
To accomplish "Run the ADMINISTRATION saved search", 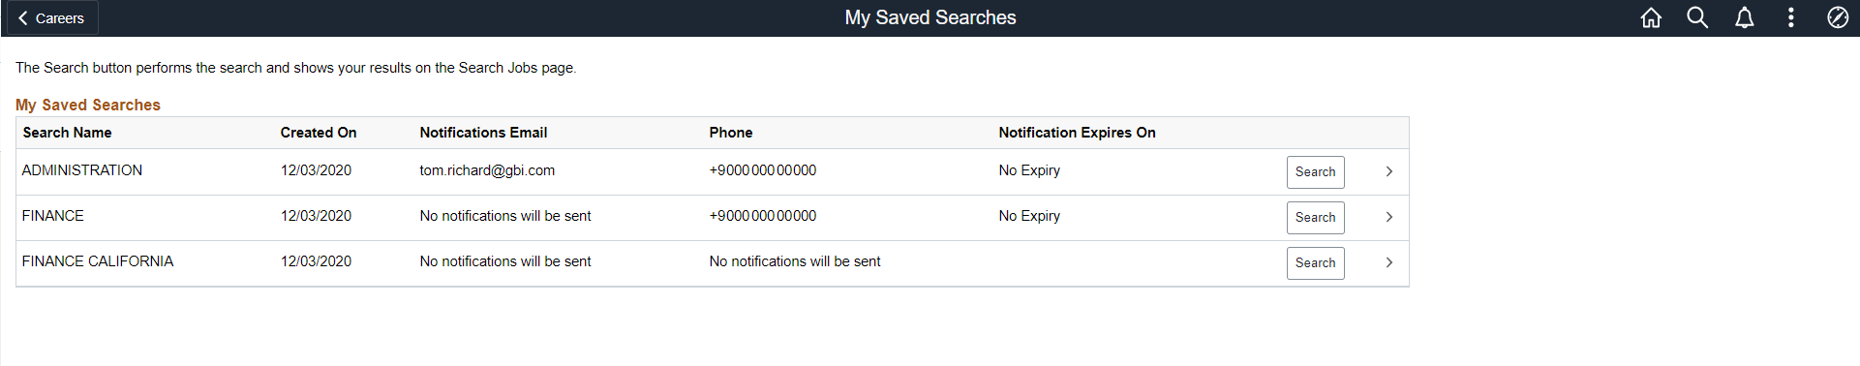I will click(1315, 172).
